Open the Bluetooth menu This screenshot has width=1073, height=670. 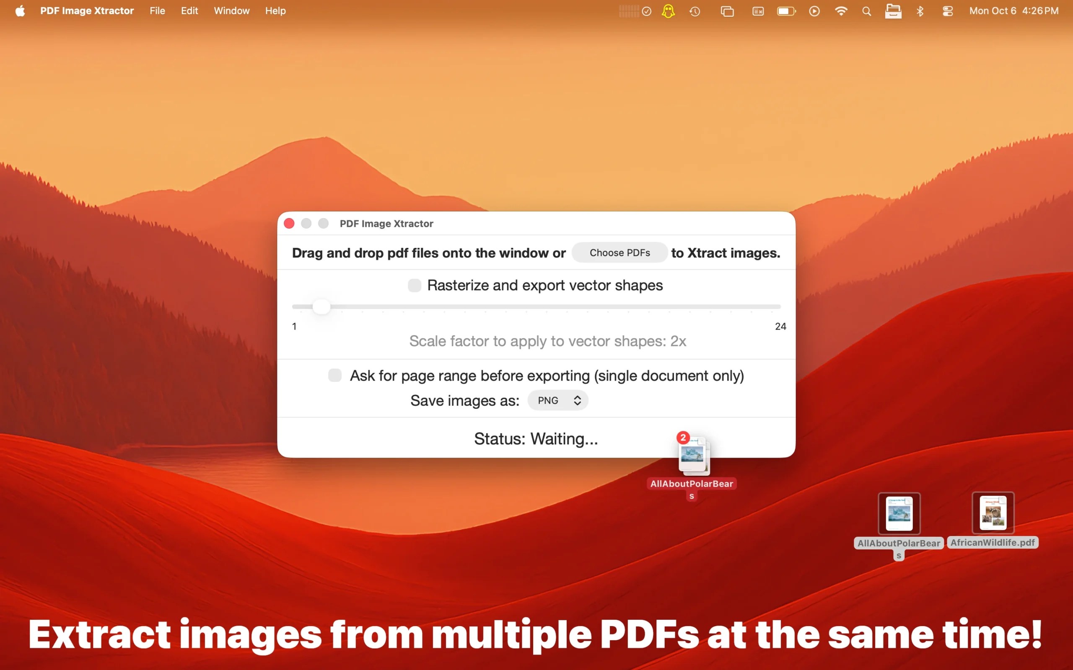[920, 10]
